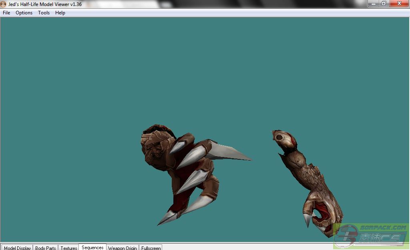410x250 pixels.
Task: Select the Textures tab
Action: 68,248
